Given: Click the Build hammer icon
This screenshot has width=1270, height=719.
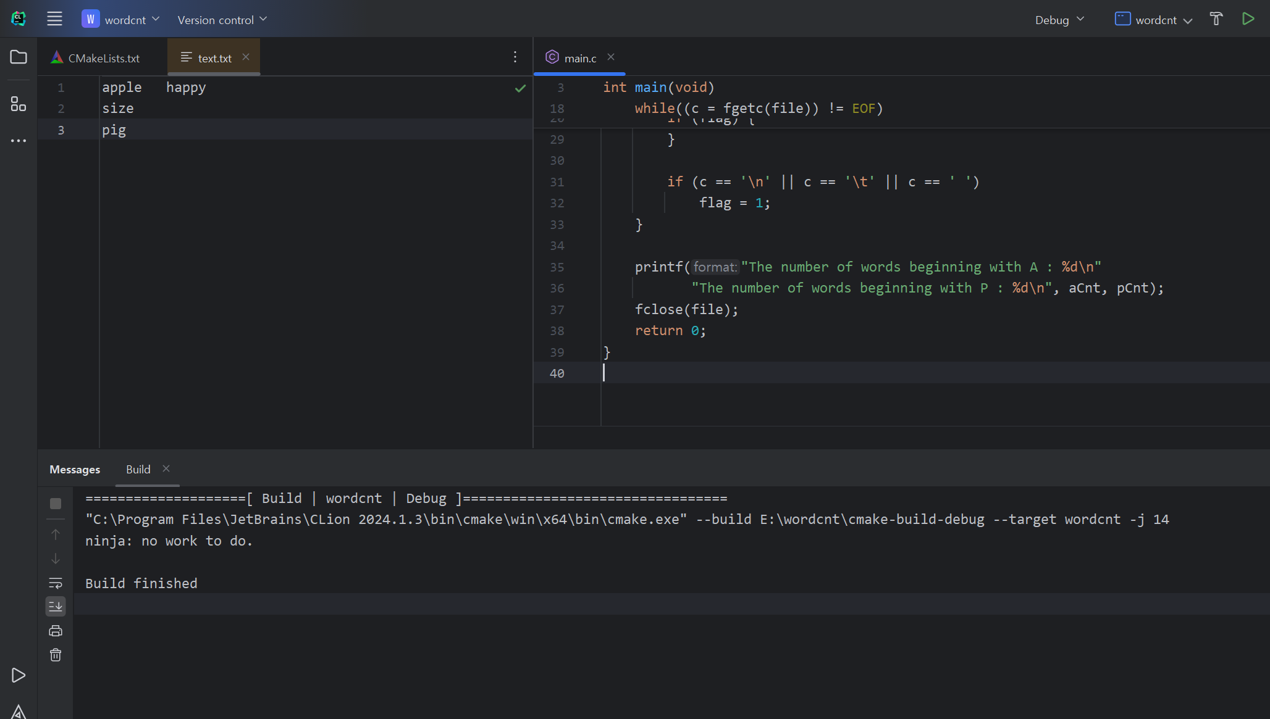Looking at the screenshot, I should (1216, 19).
